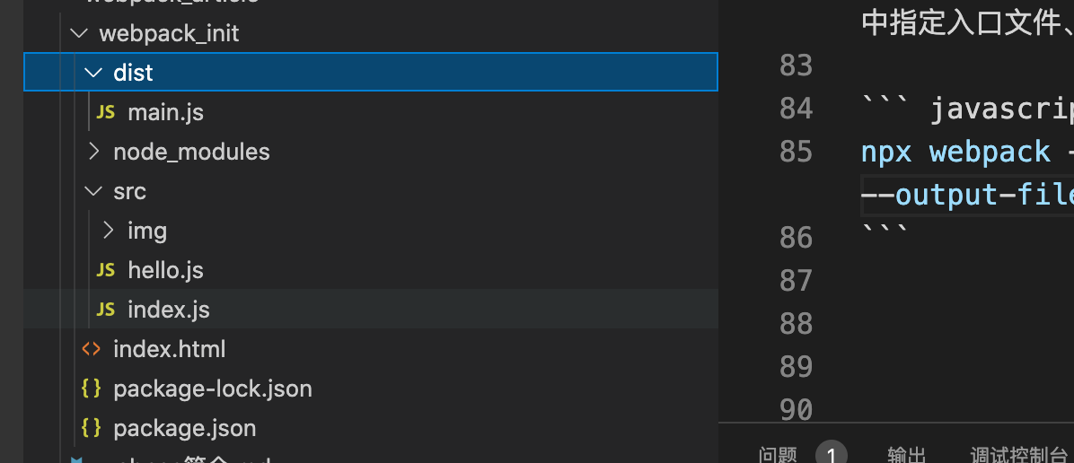
Task: Collapse the webpack_init folder
Action: (79, 33)
